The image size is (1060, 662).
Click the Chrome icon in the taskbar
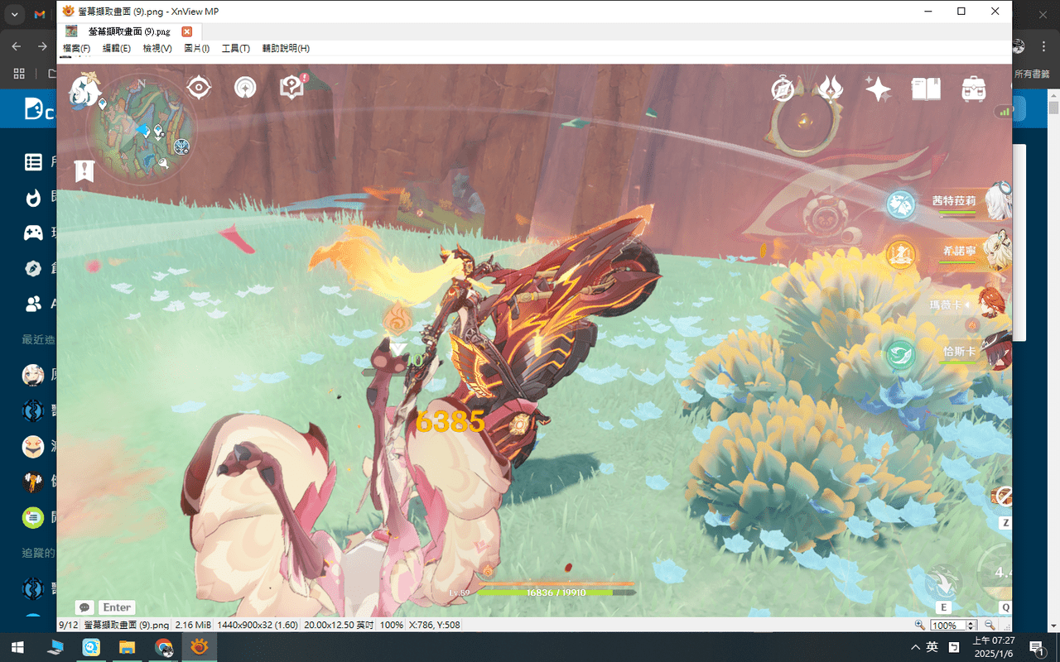point(163,646)
